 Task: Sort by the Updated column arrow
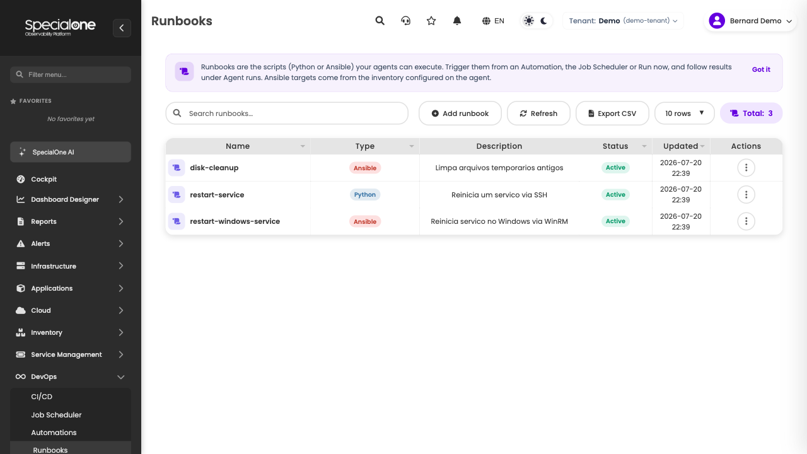tap(702, 146)
